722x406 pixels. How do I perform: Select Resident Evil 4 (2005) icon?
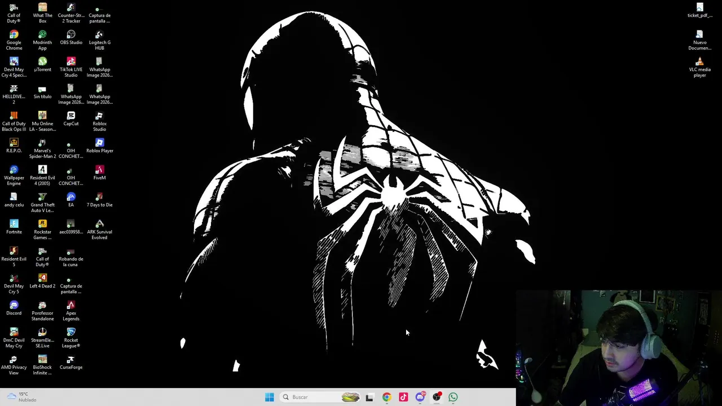pyautogui.click(x=42, y=176)
